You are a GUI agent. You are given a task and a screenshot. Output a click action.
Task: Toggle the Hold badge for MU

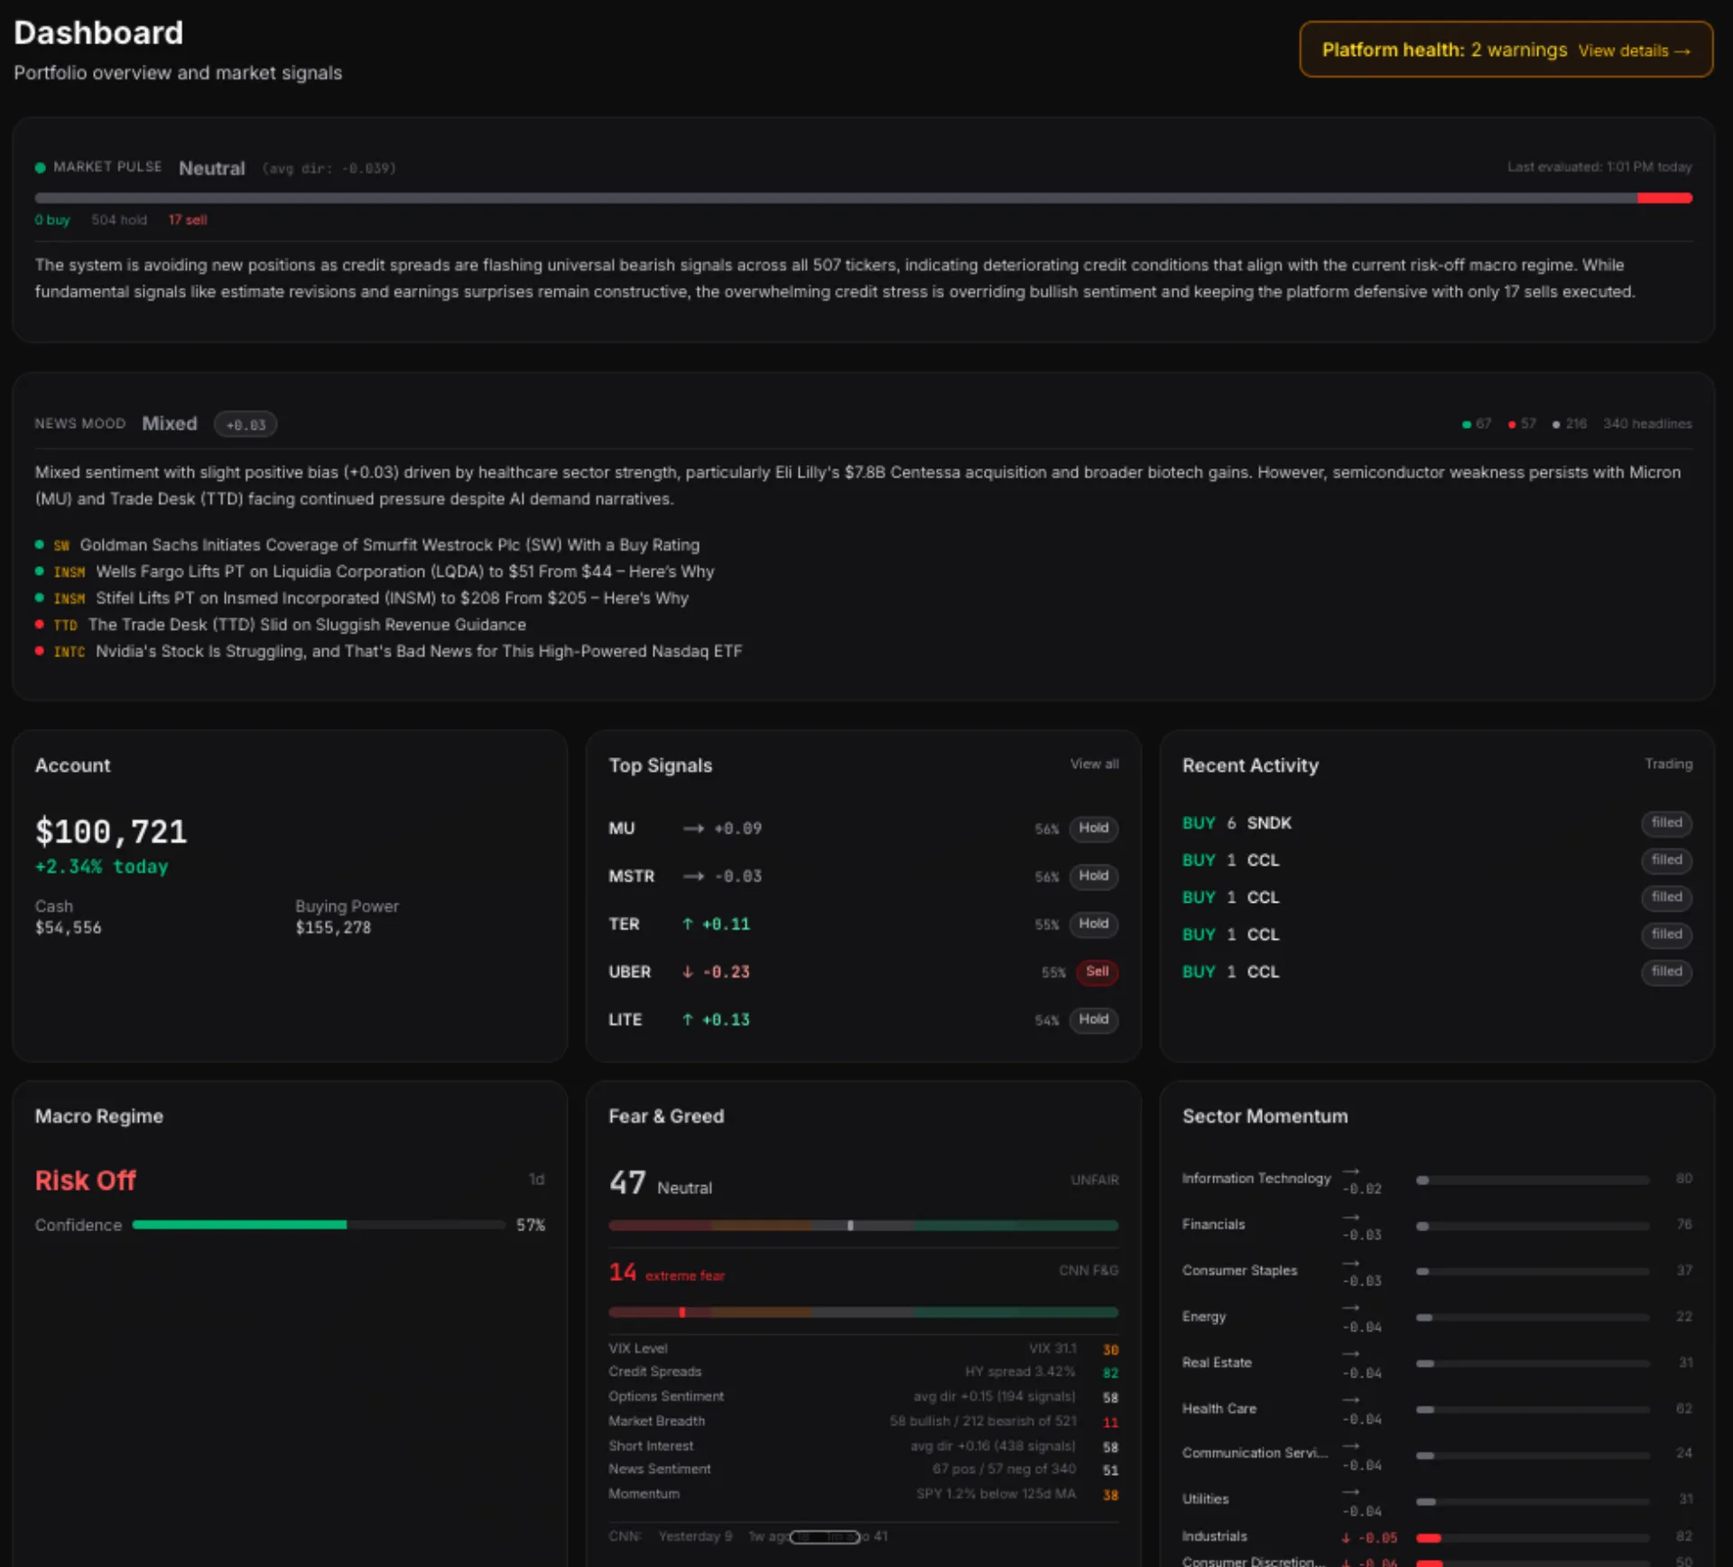[x=1093, y=829]
